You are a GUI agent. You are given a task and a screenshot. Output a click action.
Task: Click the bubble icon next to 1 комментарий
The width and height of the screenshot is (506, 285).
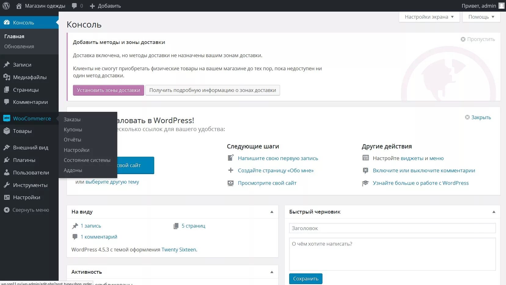pyautogui.click(x=75, y=237)
